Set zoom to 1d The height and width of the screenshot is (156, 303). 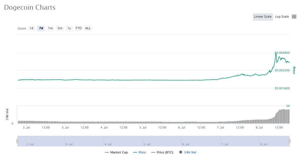click(31, 28)
